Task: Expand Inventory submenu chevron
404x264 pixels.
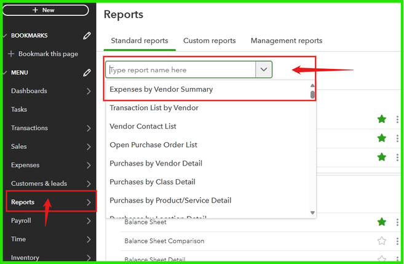Action: click(89, 258)
